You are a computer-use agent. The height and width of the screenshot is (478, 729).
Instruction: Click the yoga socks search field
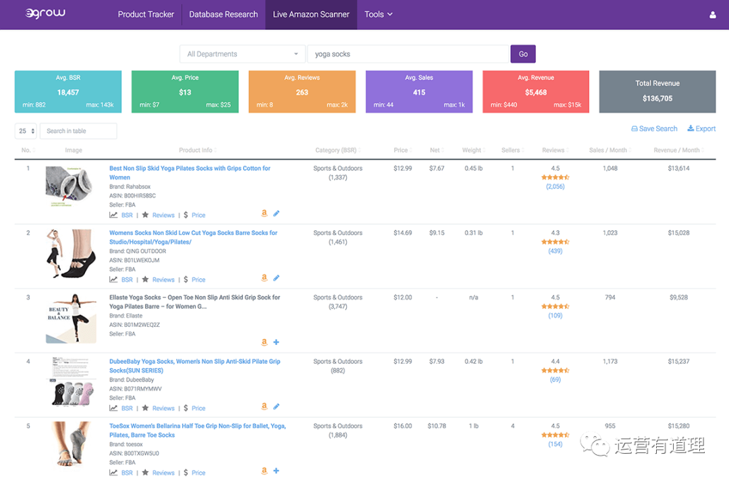coord(408,54)
